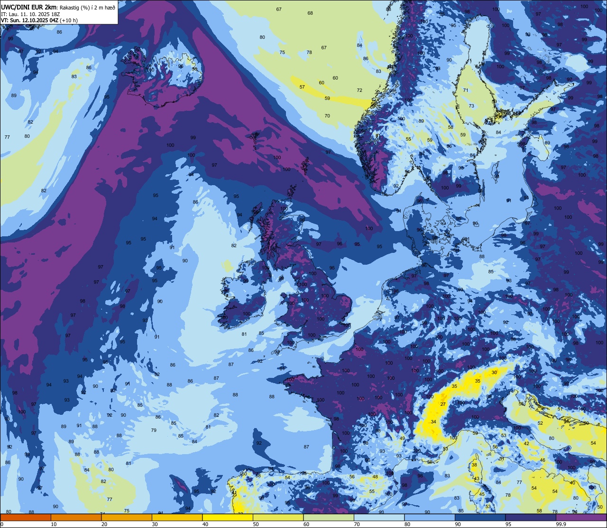Select the bright yellow 40–50 legend swatch
The image size is (607, 528).
[x=228, y=518]
